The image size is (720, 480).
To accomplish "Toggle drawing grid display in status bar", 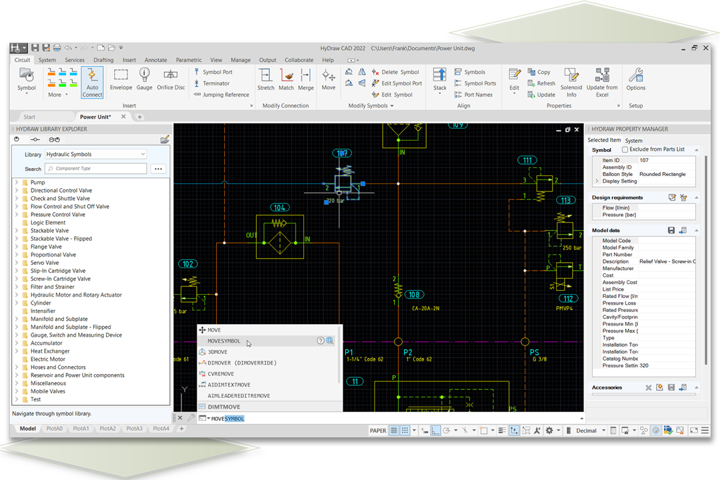I will click(x=394, y=431).
